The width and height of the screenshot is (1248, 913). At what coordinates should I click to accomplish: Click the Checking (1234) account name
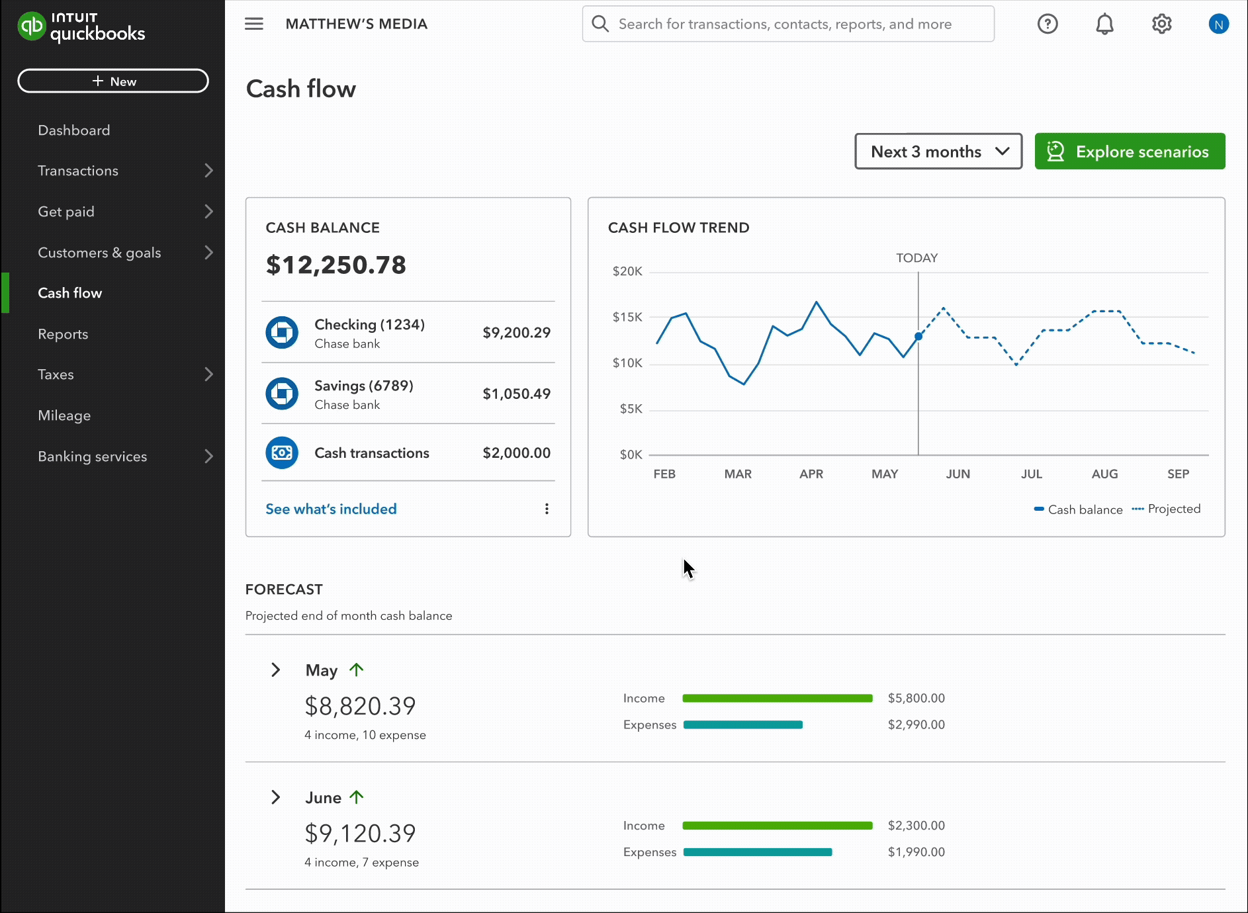(369, 325)
